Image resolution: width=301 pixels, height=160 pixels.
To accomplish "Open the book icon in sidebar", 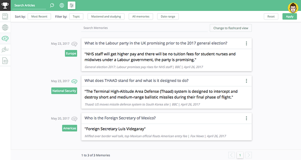I will coord(5,17).
